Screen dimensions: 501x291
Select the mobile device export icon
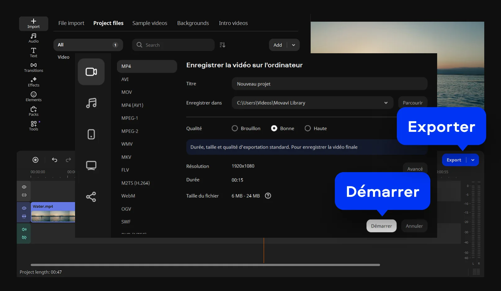(91, 134)
